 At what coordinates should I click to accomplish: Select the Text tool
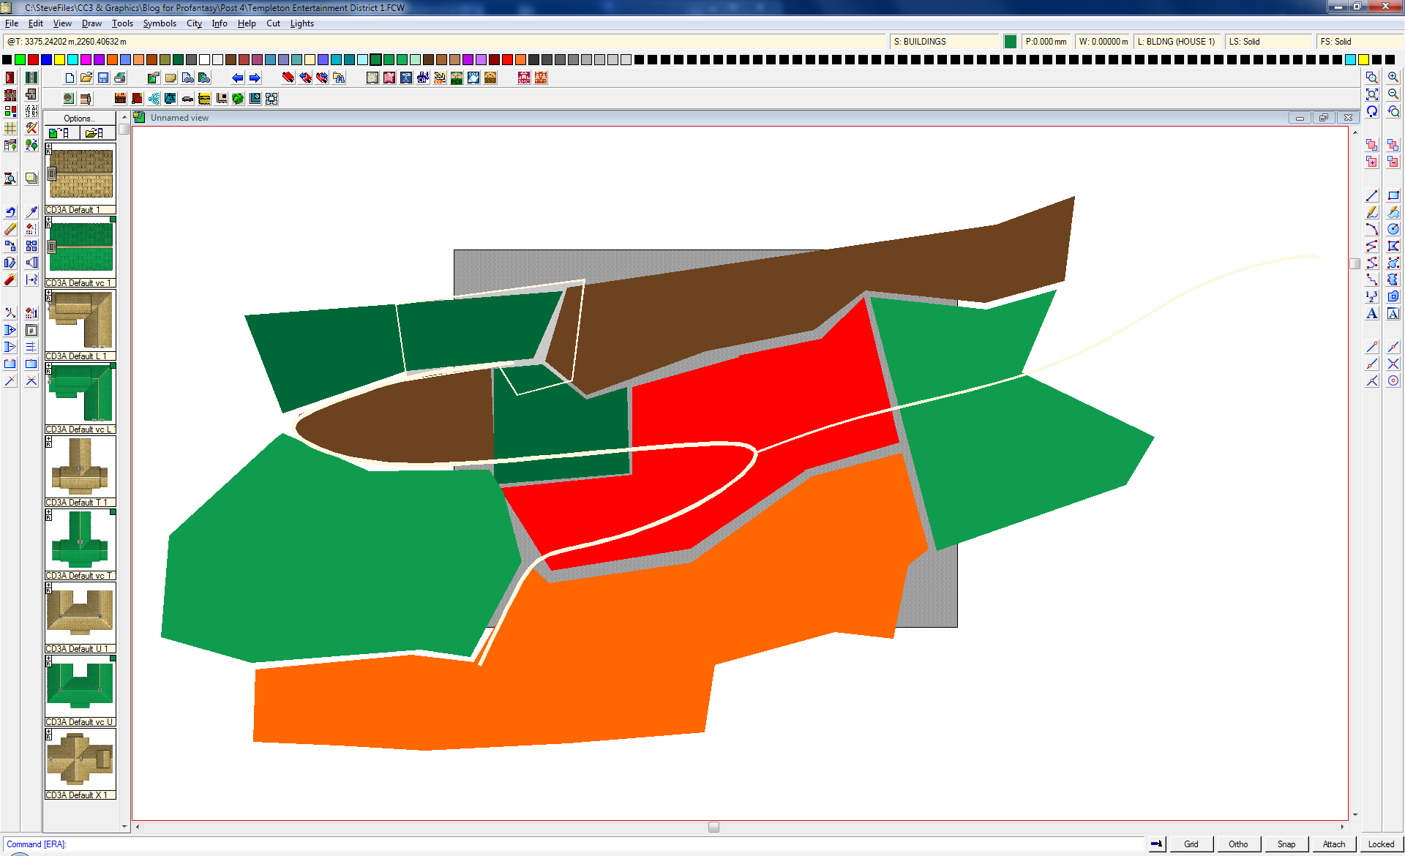tap(1372, 313)
